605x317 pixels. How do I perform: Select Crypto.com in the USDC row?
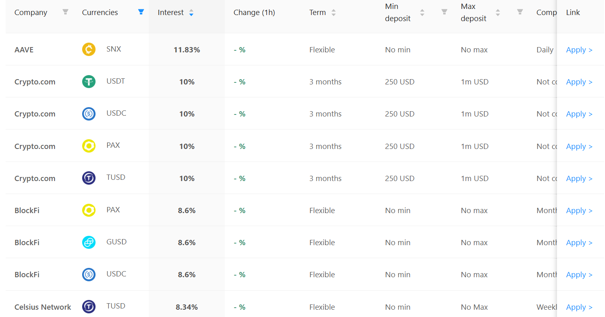[35, 114]
